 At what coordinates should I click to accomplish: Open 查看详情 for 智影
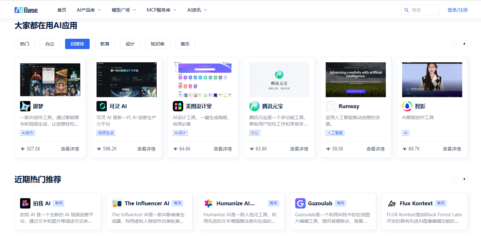pyautogui.click(x=452, y=149)
